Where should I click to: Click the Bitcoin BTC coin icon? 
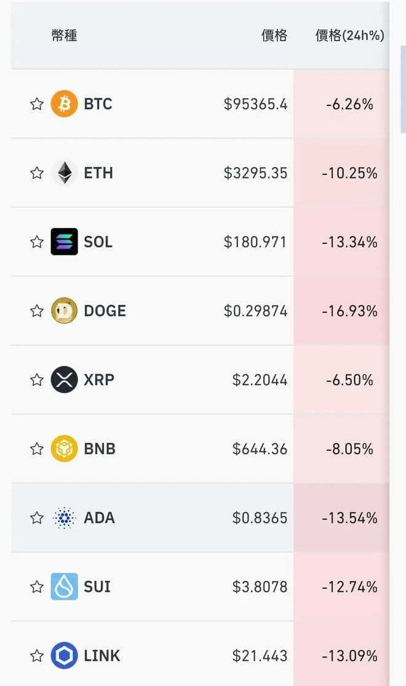pyautogui.click(x=64, y=103)
